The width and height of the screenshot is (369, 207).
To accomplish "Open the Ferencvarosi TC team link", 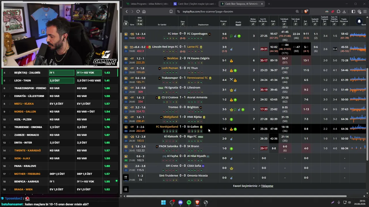I will [x=197, y=78].
